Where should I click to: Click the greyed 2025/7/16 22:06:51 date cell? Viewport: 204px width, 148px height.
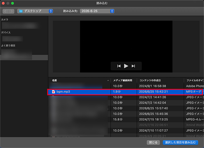click(x=153, y=125)
